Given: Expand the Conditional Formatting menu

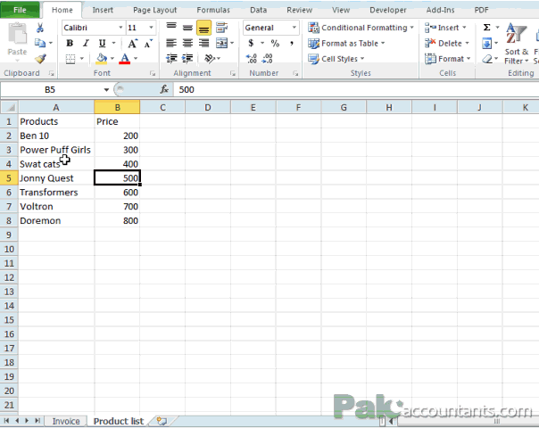Looking at the screenshot, I should pos(361,28).
